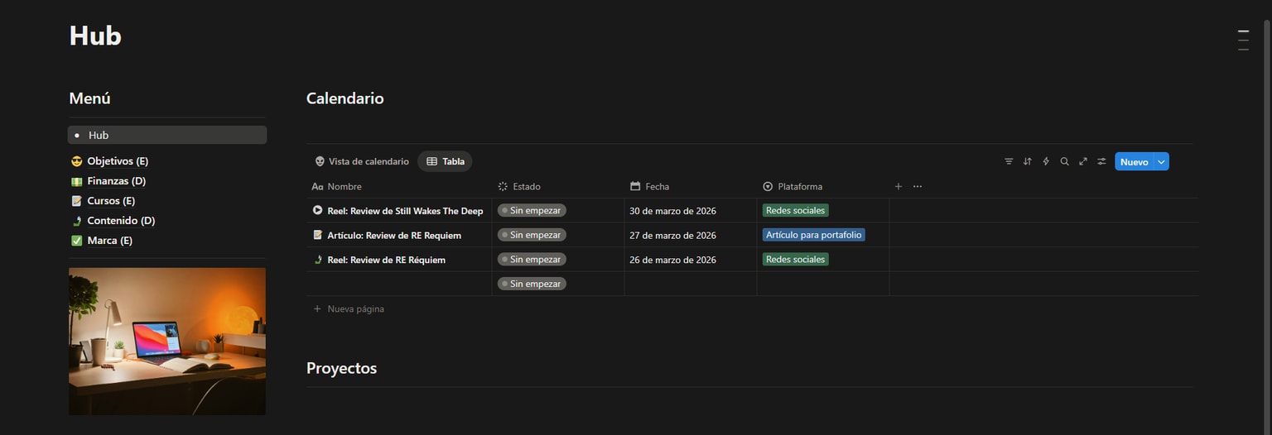The width and height of the screenshot is (1272, 435).
Task: Switch to the Vista de calendario tab
Action: [x=362, y=161]
